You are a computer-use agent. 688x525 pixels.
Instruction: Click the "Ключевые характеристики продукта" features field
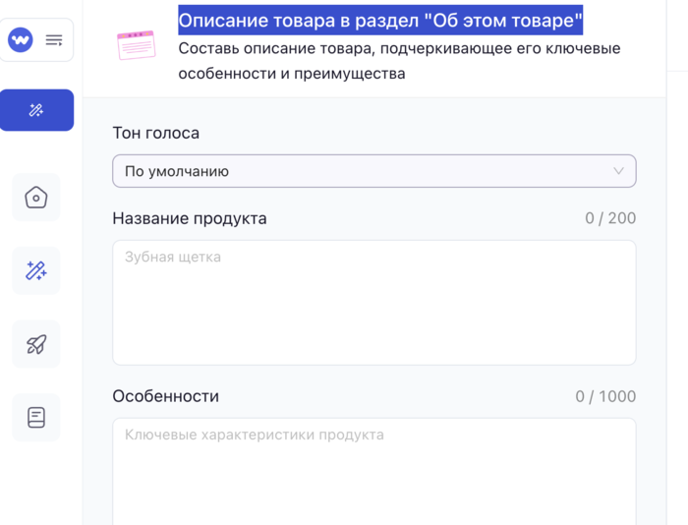click(373, 472)
